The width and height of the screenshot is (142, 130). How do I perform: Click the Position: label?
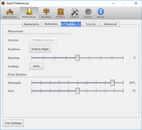click(14, 49)
